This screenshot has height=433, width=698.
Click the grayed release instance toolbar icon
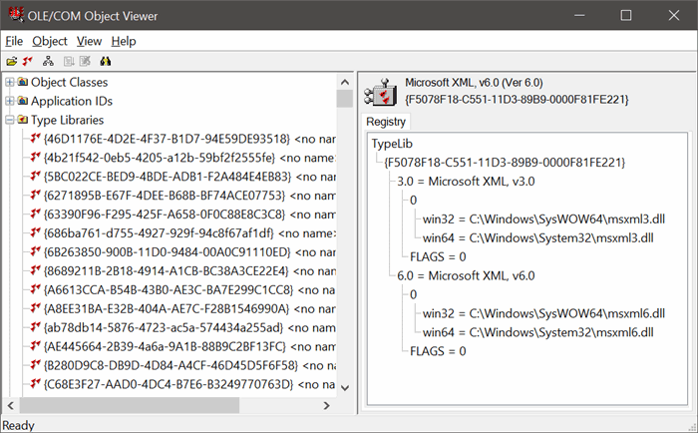pyautogui.click(x=85, y=62)
